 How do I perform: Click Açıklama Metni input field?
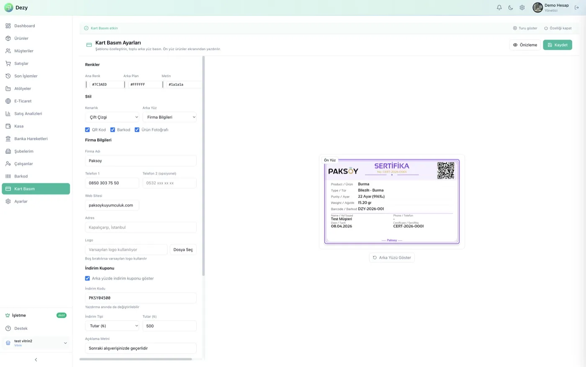tap(141, 348)
